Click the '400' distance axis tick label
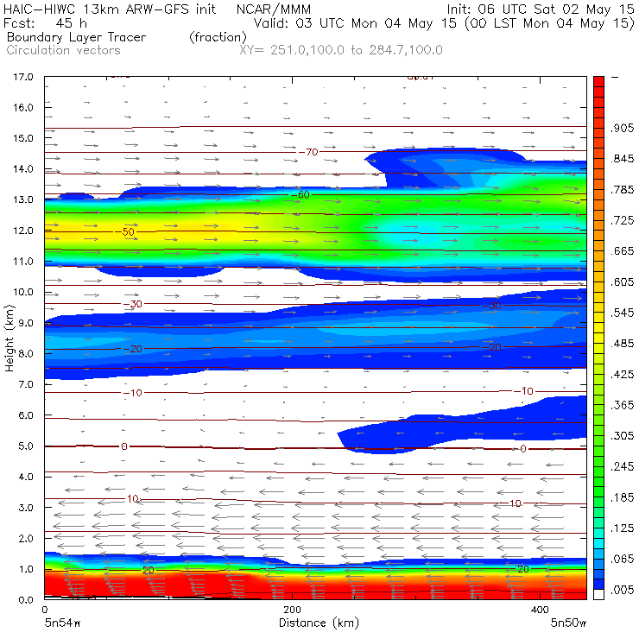The height and width of the screenshot is (639, 639). pyautogui.click(x=540, y=610)
